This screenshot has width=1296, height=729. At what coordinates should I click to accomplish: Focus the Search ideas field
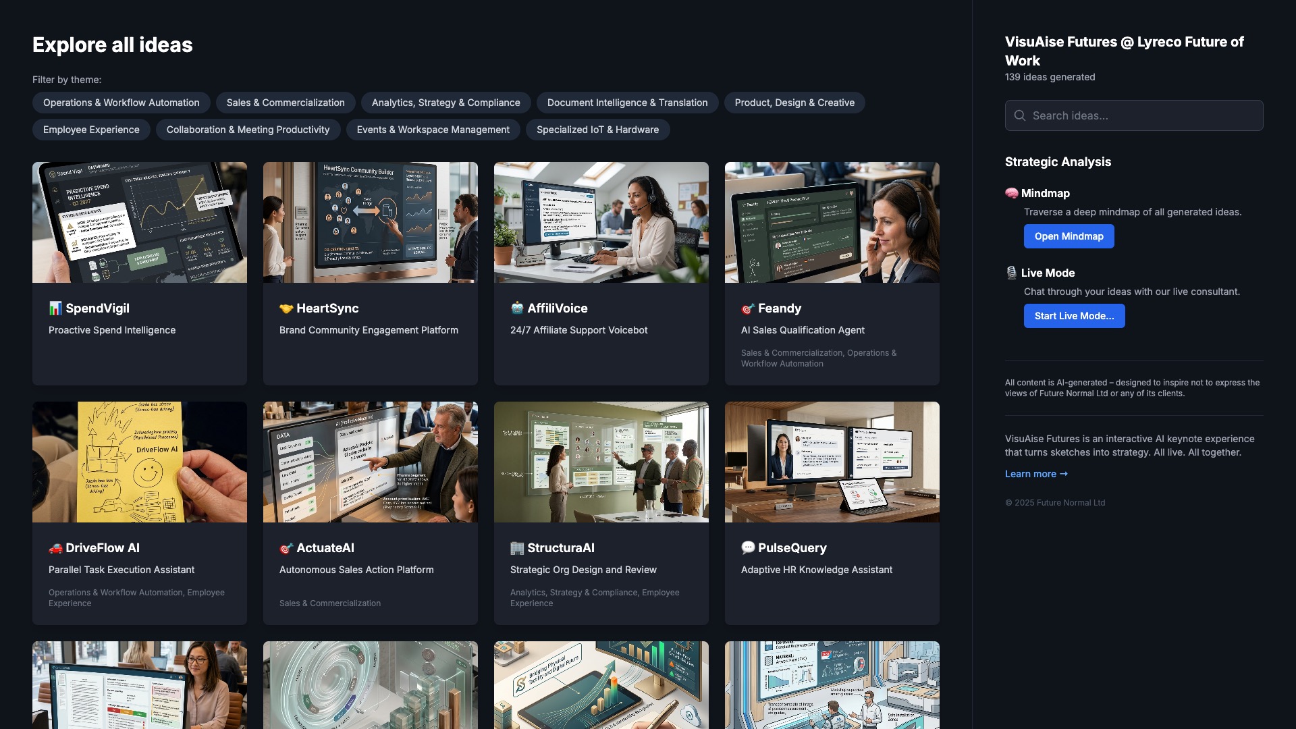(x=1134, y=115)
